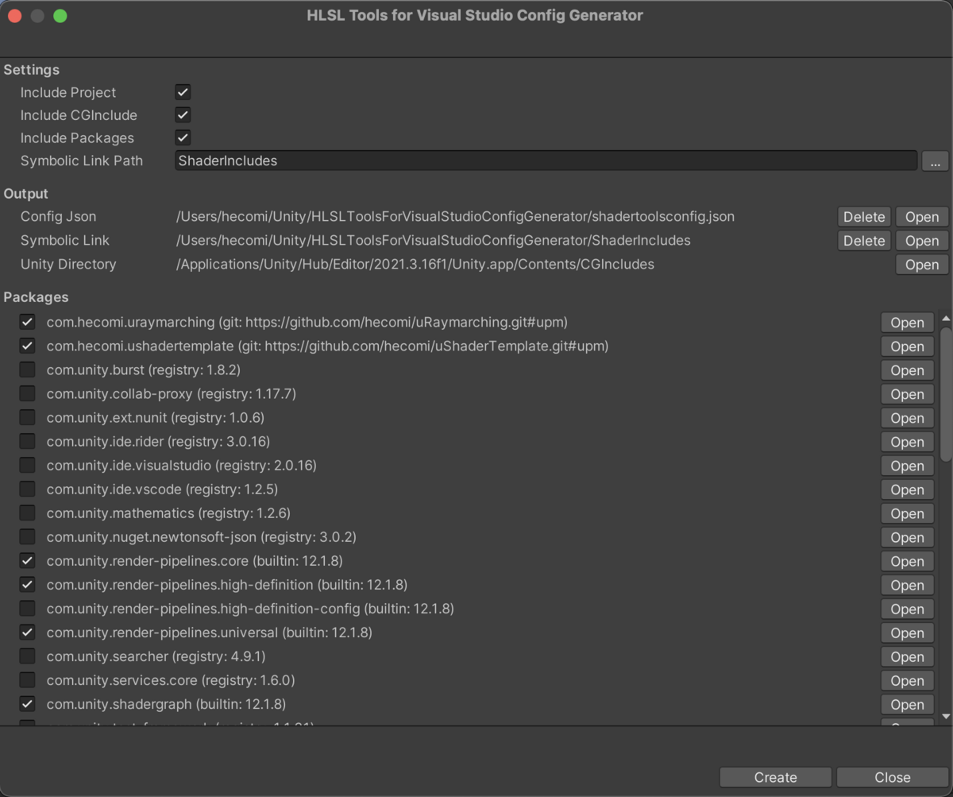Screen dimensions: 953x797
Task: Check the com.unity.ide.visualstudio package
Action: (x=28, y=465)
